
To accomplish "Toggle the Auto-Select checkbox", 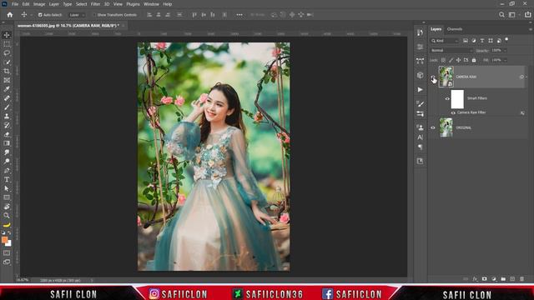I will (x=40, y=15).
